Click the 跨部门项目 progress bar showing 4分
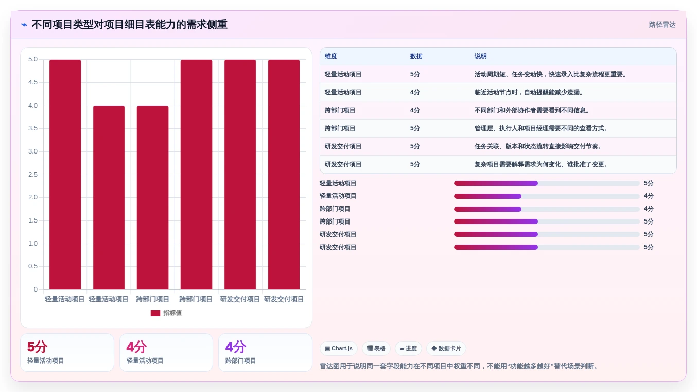The height and width of the screenshot is (392, 697). click(547, 209)
